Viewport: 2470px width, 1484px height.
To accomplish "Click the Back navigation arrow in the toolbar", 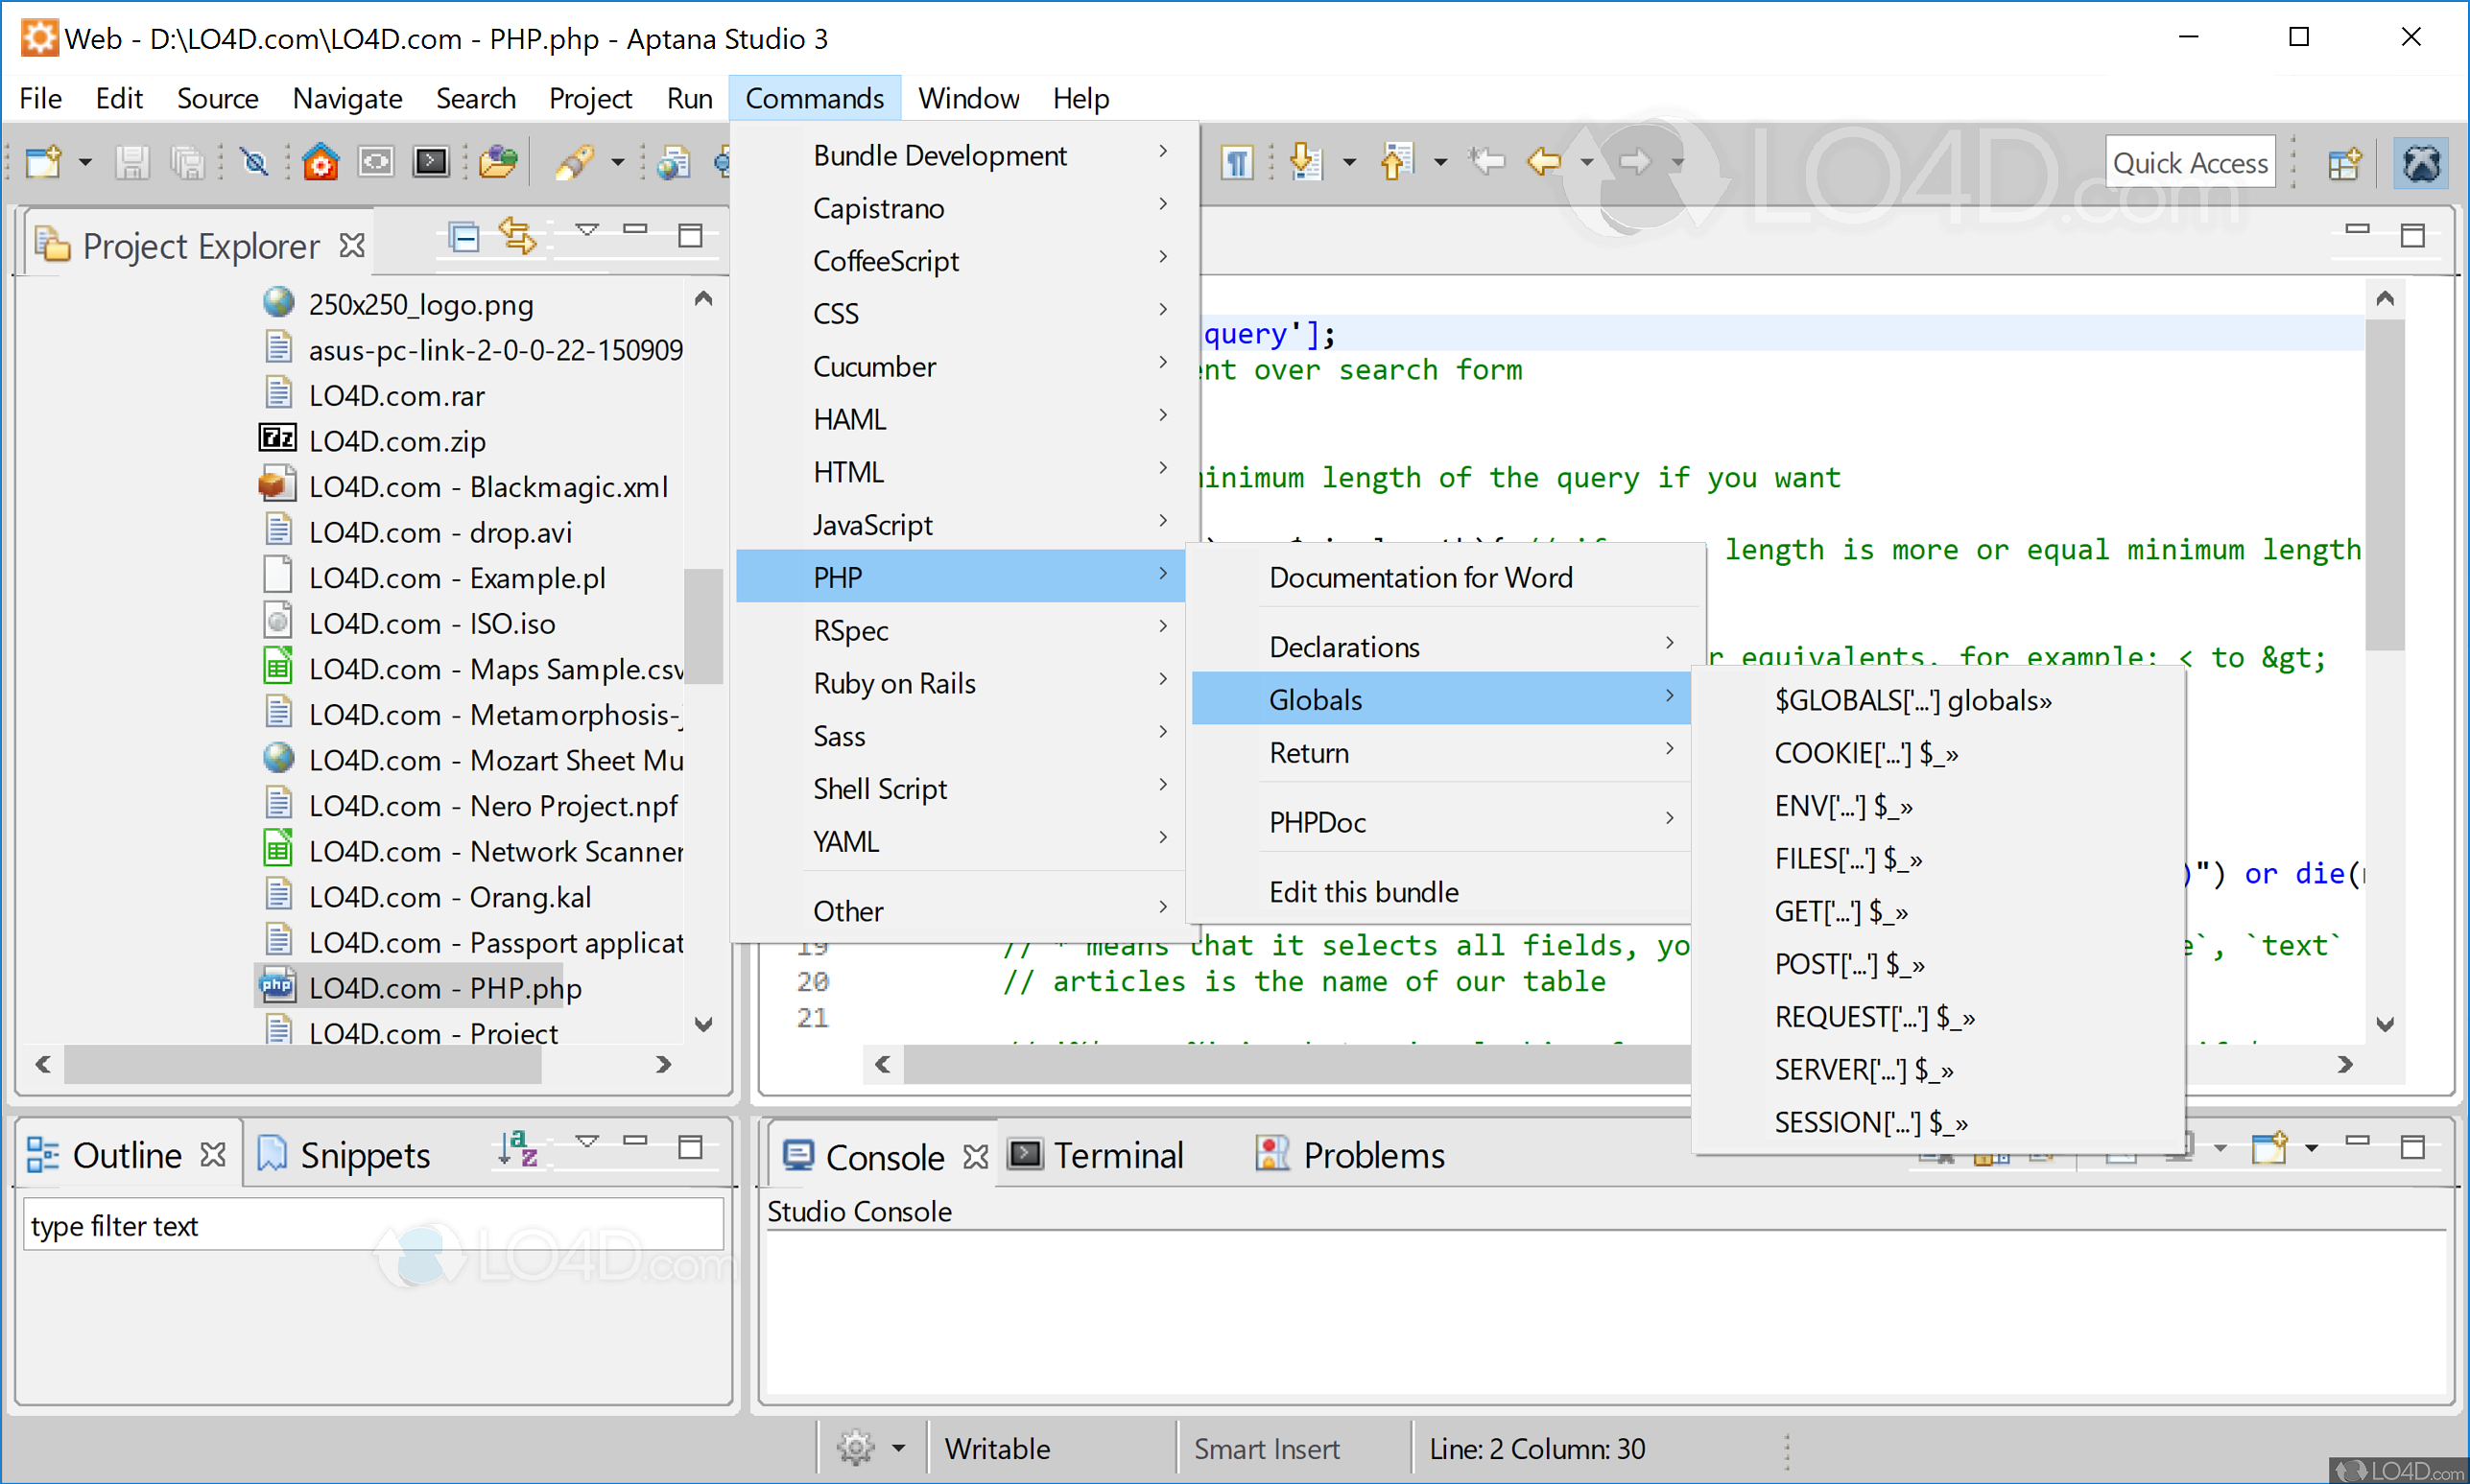I will pos(1548,161).
